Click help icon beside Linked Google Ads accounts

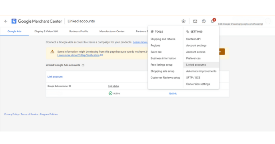point(83,65)
